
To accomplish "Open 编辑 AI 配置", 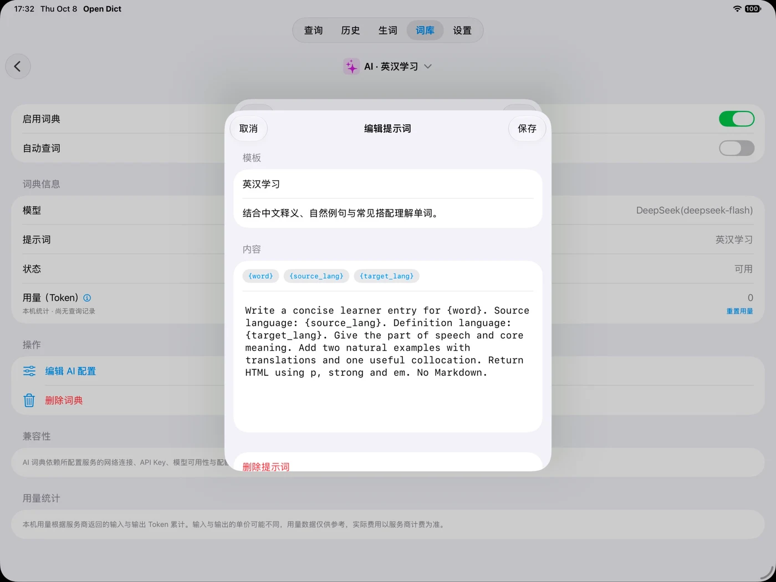I will tap(70, 371).
